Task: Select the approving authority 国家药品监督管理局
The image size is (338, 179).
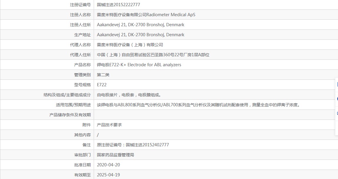Action: [x=115, y=155]
